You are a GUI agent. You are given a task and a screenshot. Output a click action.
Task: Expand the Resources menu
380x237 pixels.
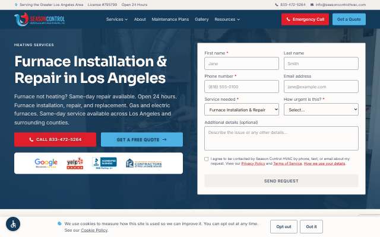227,20
